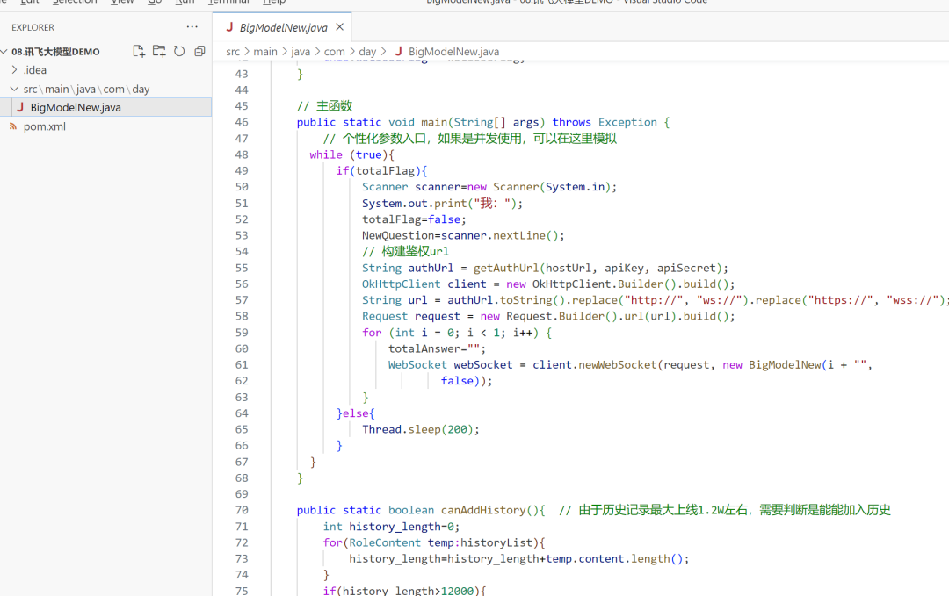Click the 主函数 comment on line 45
Image resolution: width=949 pixels, height=596 pixels.
click(x=324, y=106)
